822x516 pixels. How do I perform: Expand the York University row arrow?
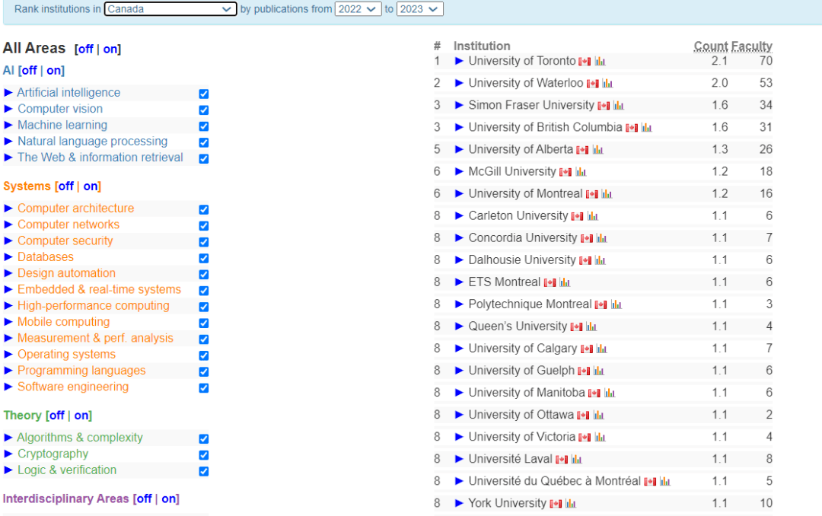point(459,503)
